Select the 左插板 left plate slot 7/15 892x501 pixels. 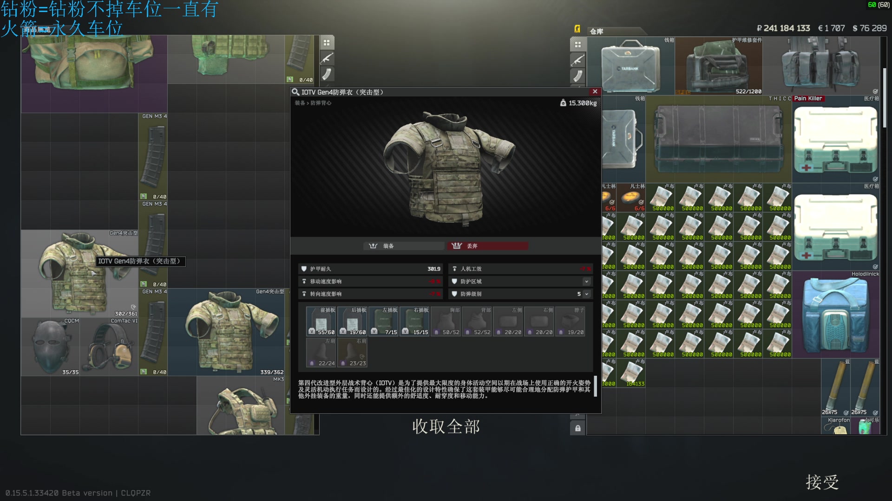pos(384,321)
